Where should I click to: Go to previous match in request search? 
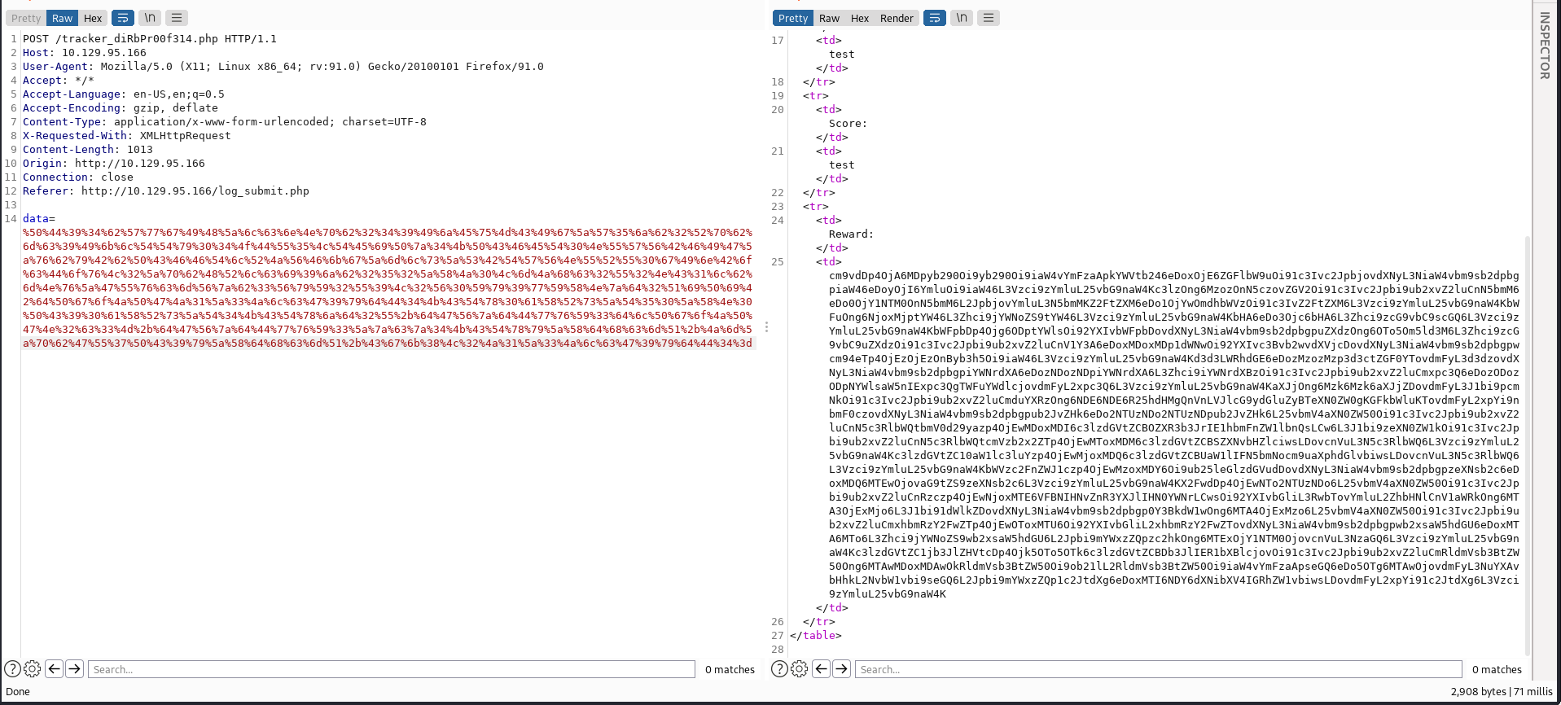click(54, 669)
